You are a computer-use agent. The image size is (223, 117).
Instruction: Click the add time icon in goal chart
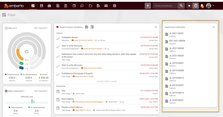click(x=27, y=52)
